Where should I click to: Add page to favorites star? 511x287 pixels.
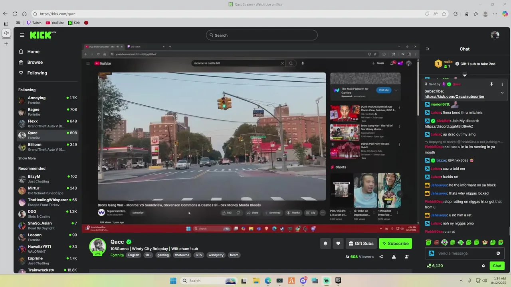pyautogui.click(x=444, y=14)
